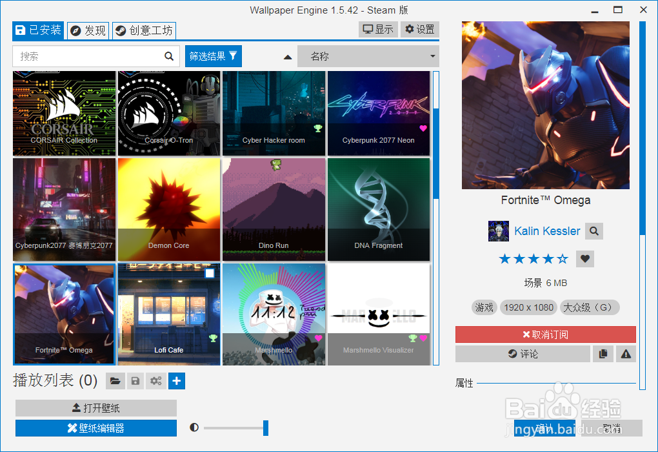Select the Lofi Cafe wallpaper
658x452 pixels.
[169, 314]
